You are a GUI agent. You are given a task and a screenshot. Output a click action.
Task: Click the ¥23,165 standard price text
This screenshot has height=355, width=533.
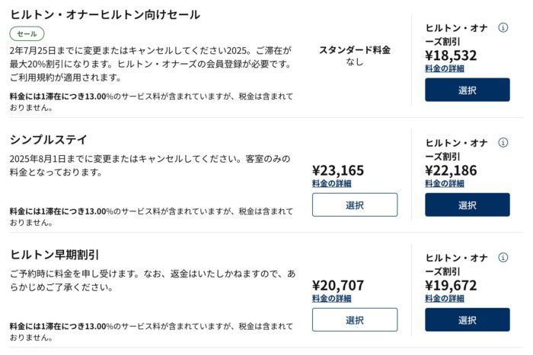coord(338,170)
